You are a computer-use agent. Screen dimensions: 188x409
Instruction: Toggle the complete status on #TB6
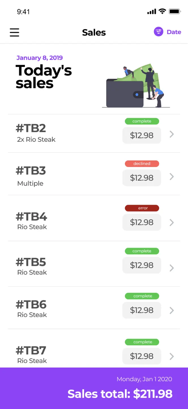point(142,296)
